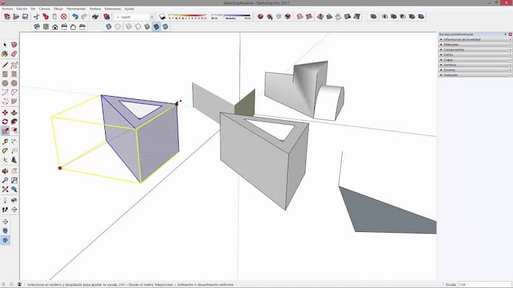Switch to Iso house view icon
Image resolution: width=513 pixels, height=288 pixels.
[x=36, y=27]
